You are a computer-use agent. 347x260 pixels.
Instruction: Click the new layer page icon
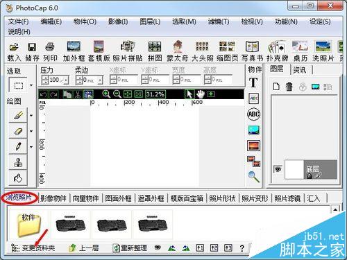point(276,87)
